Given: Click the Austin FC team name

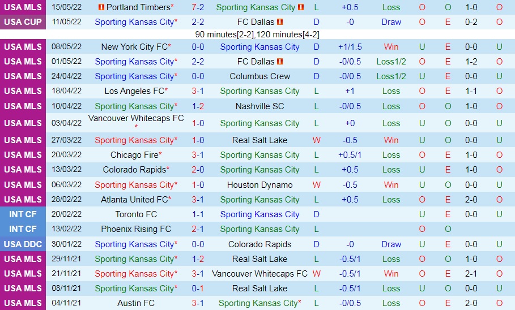Looking at the screenshot, I should pos(136,303).
